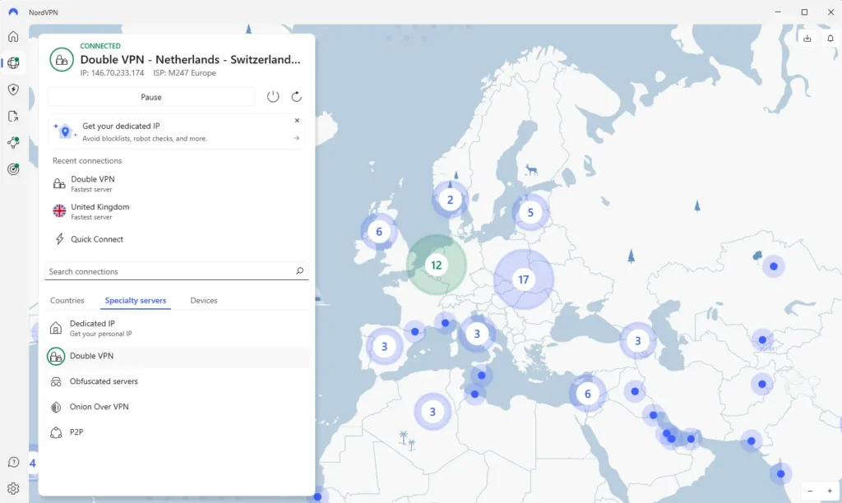The image size is (842, 503).
Task: Click the Settings gear icon
Action: (x=13, y=488)
